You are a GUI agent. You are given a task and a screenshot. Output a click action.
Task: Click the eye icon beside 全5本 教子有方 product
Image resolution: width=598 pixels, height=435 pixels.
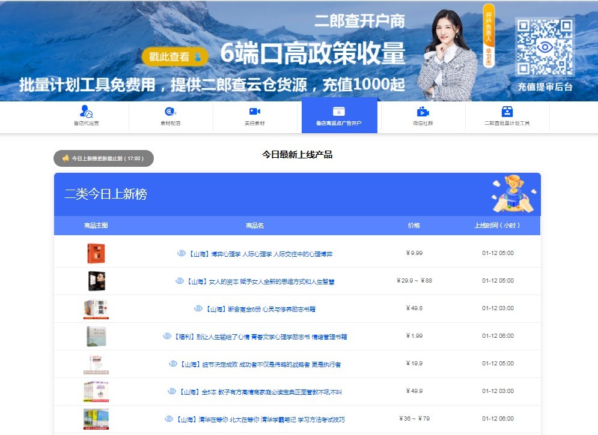coord(172,391)
